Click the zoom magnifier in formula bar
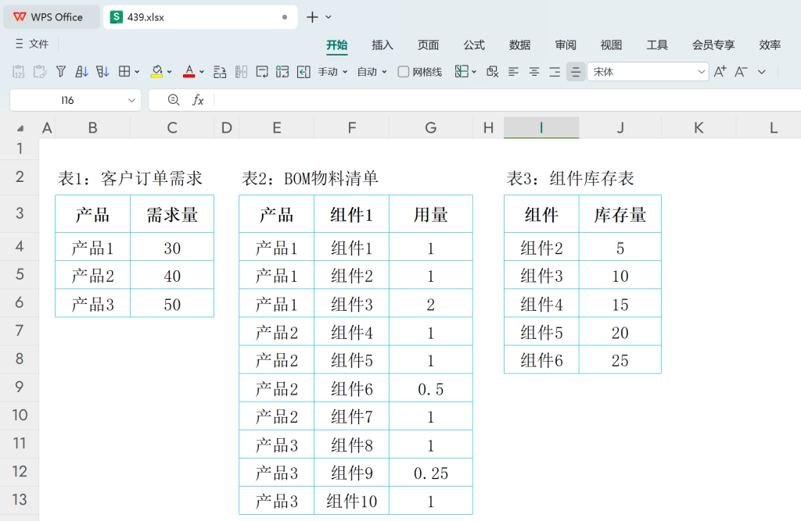Image resolution: width=801 pixels, height=521 pixels. [x=174, y=100]
